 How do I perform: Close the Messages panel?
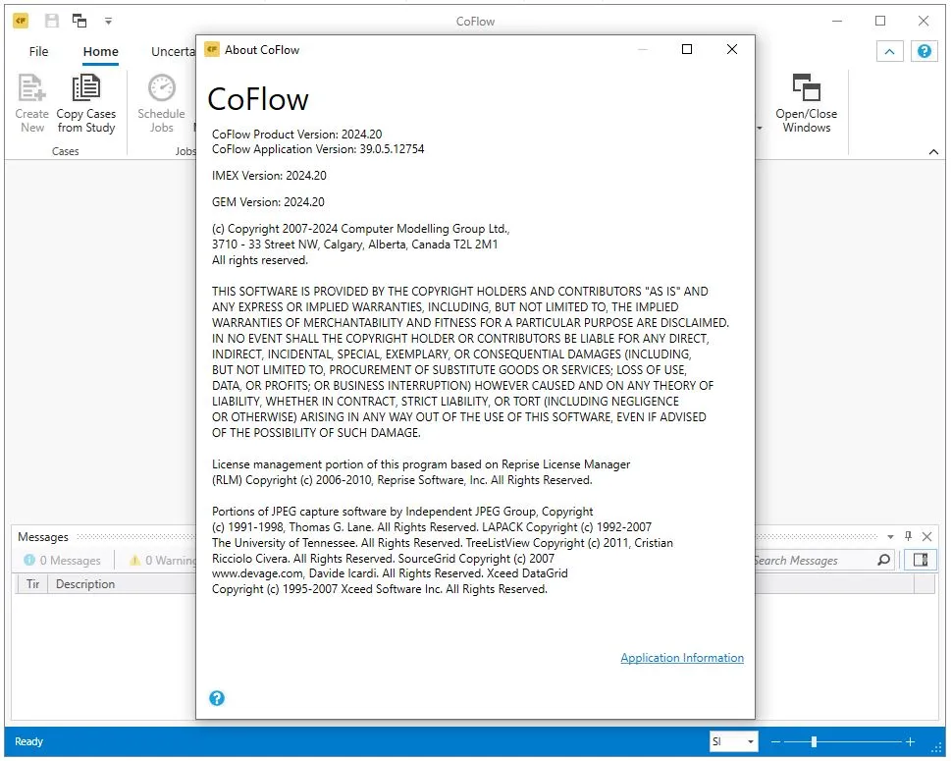(x=926, y=536)
